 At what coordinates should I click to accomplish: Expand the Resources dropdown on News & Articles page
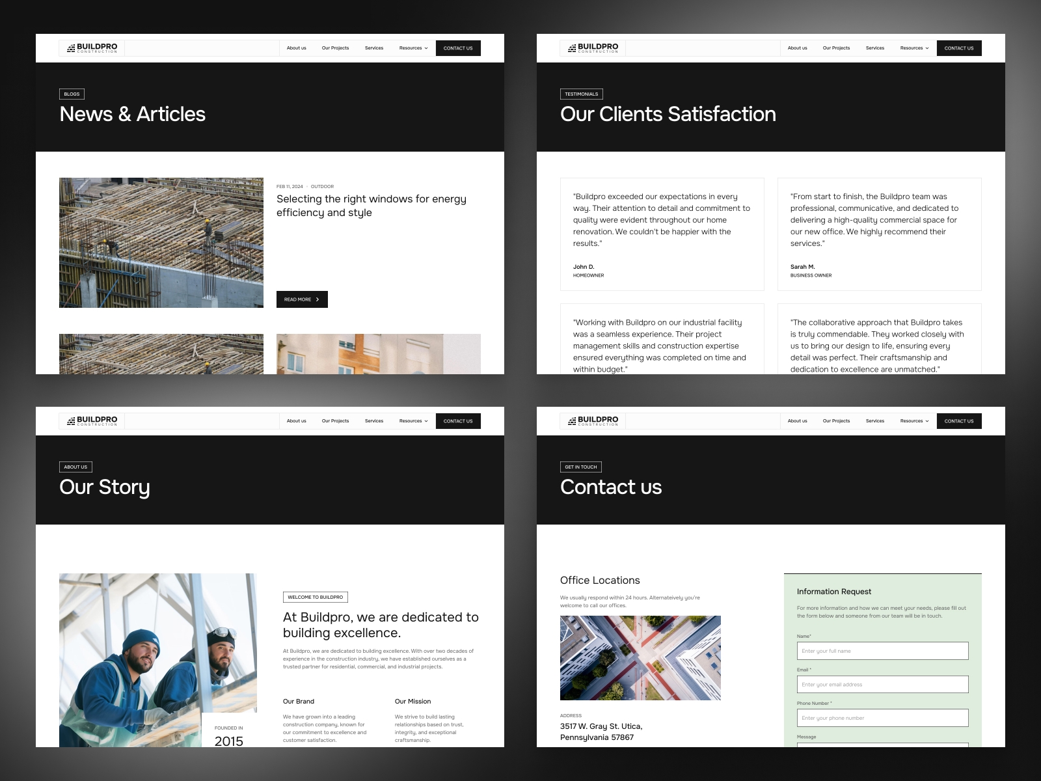pos(412,48)
